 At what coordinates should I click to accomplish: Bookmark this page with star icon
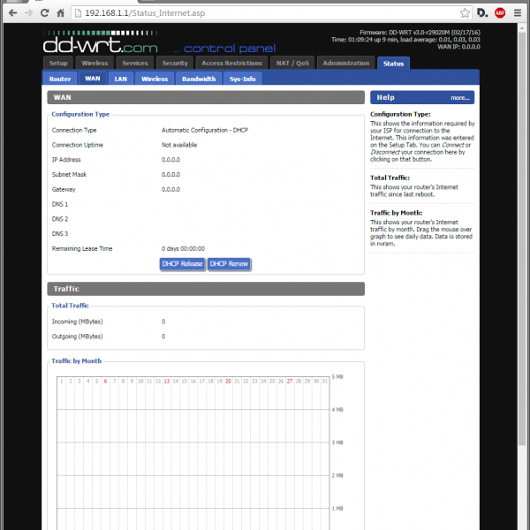[x=465, y=13]
